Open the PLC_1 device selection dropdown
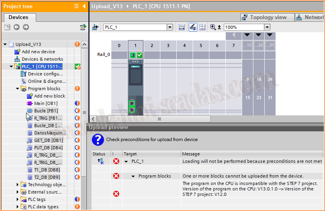Screen dimensions: 325x211 (170, 27)
